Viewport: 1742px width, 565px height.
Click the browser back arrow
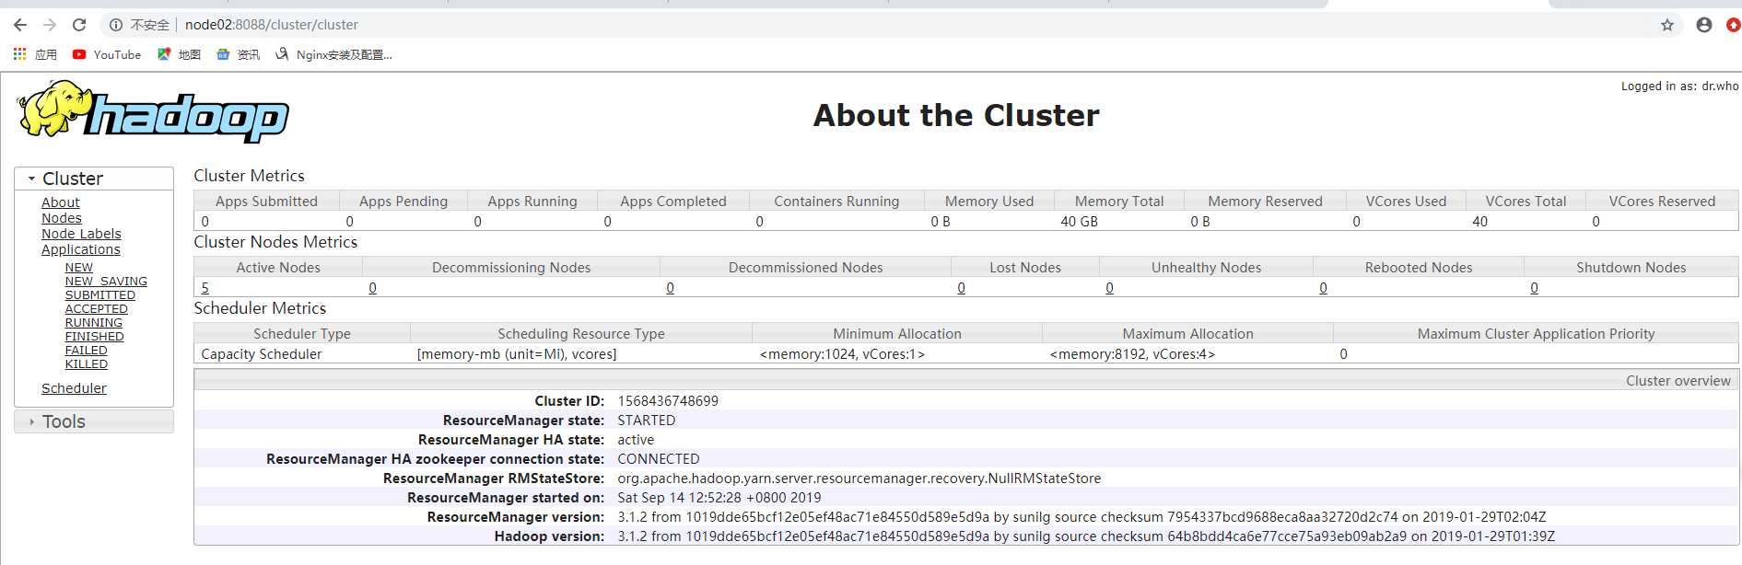click(20, 25)
